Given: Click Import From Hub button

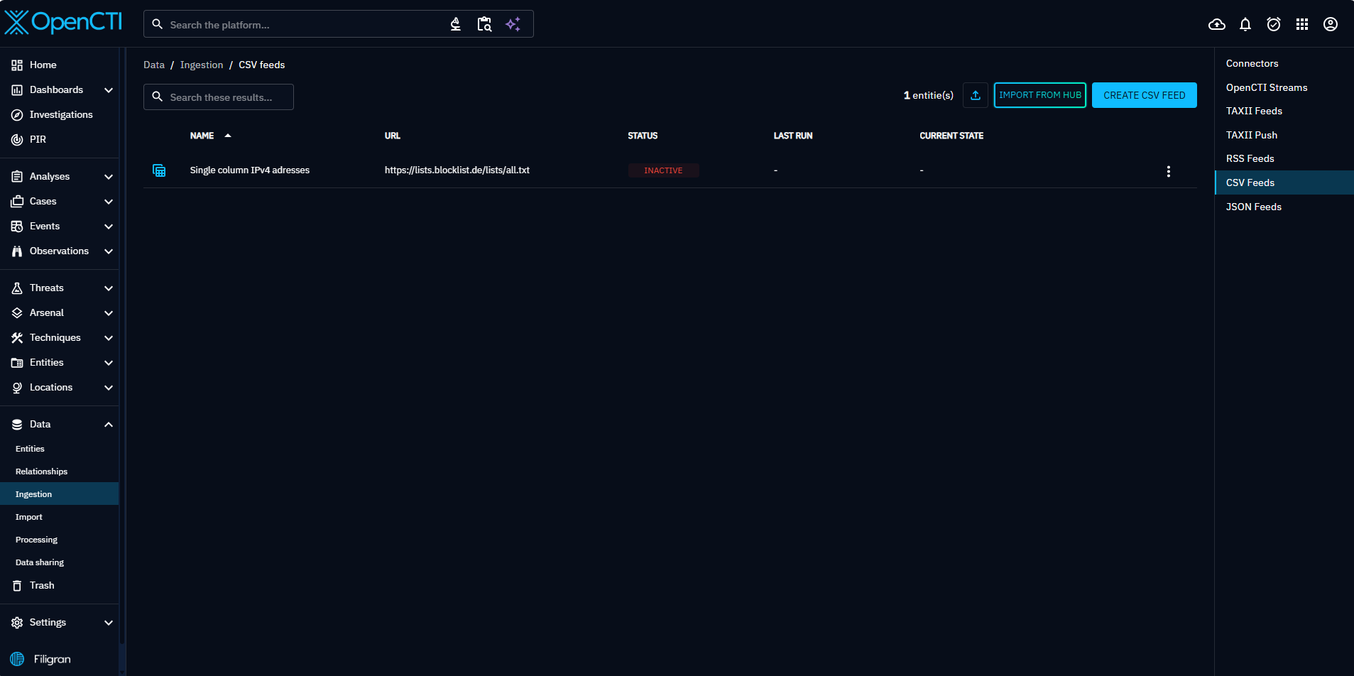Looking at the screenshot, I should 1039,95.
